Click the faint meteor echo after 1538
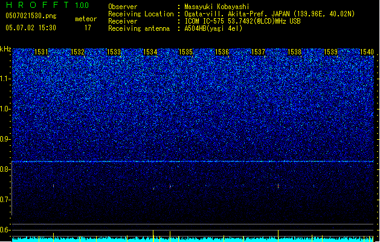Viewport: 380px width, 242px height. click(314, 186)
